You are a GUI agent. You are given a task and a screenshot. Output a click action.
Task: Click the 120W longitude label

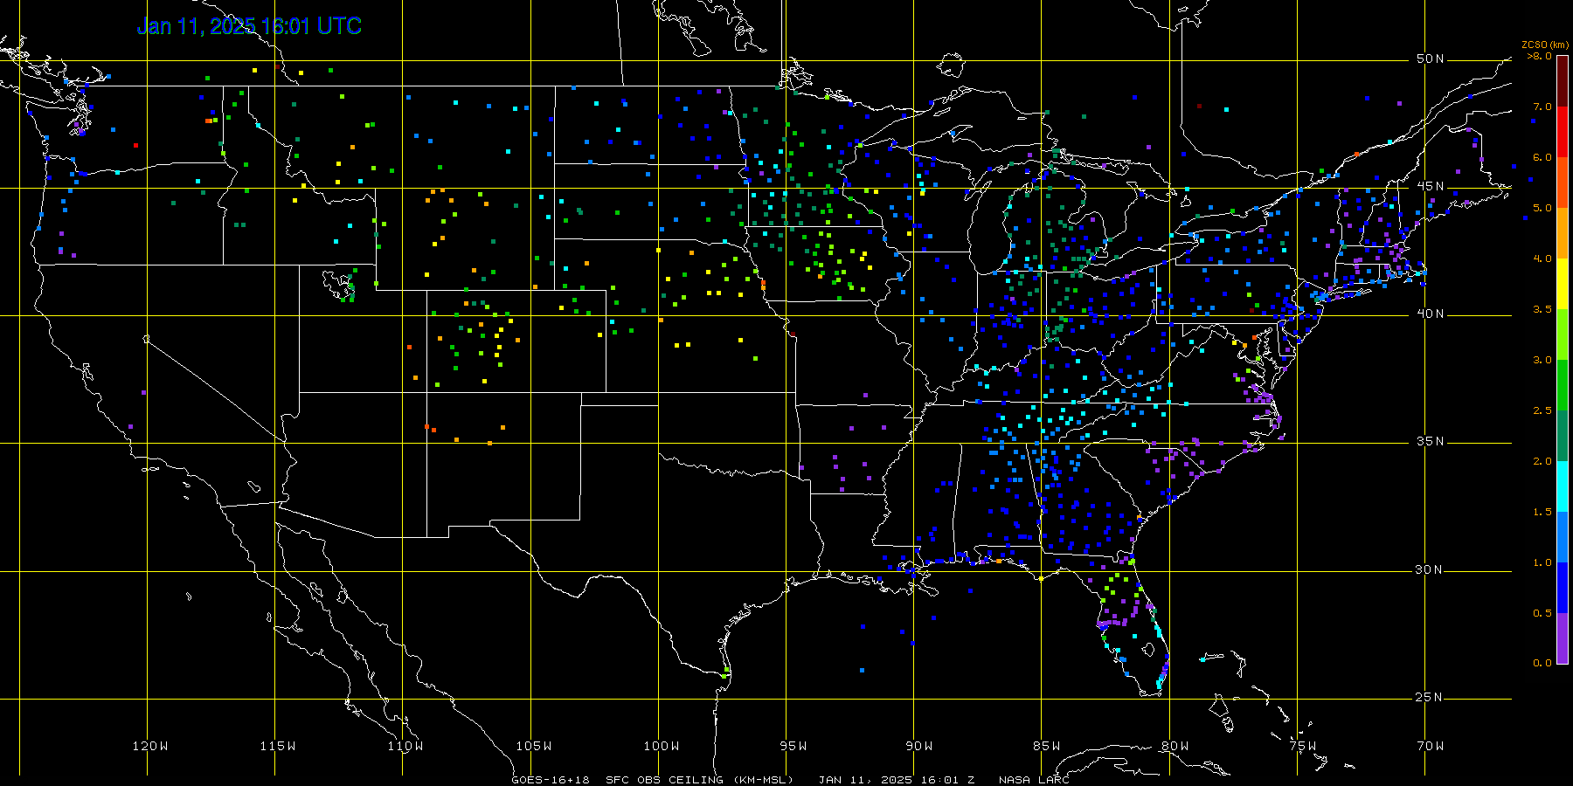[x=150, y=746]
